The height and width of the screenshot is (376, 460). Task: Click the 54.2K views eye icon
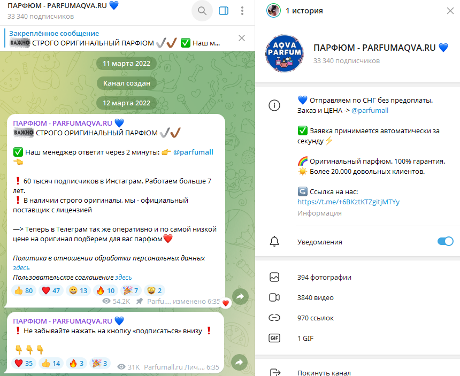click(x=106, y=301)
